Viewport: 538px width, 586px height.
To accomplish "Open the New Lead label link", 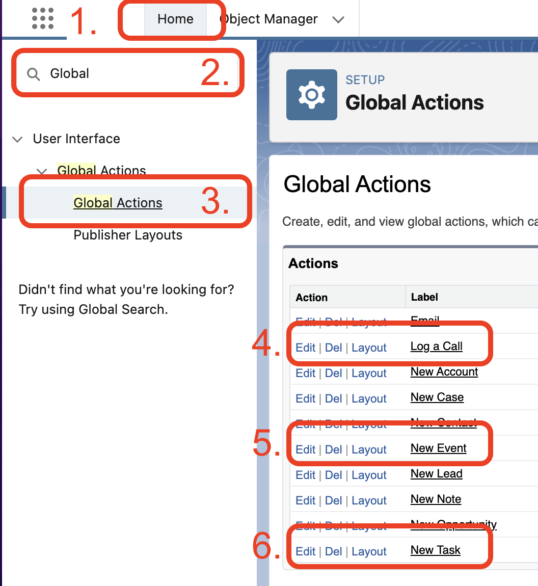I will (437, 473).
